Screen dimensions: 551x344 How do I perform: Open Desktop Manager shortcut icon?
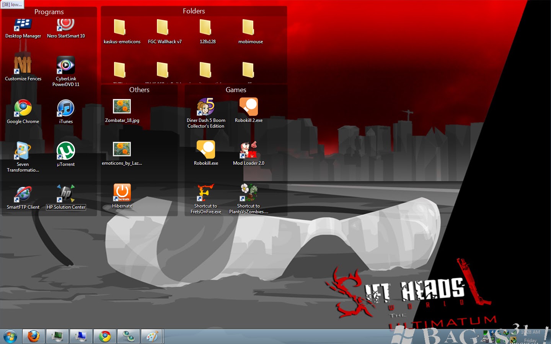[23, 25]
